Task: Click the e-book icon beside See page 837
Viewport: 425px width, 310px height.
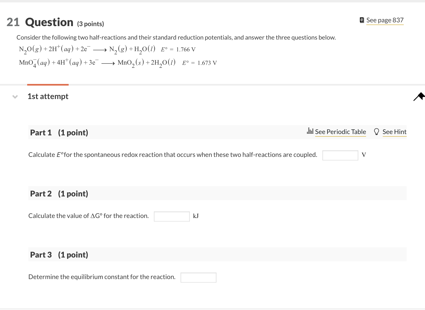Action: [x=362, y=20]
